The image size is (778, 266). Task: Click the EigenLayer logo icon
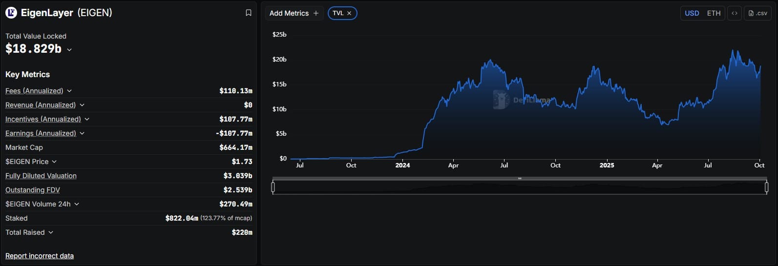tap(11, 13)
